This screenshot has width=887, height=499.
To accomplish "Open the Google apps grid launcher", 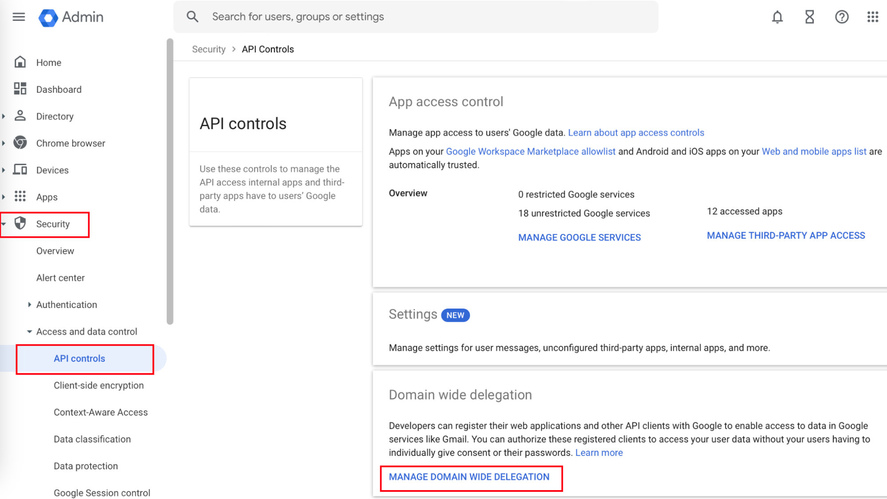I will tap(872, 17).
